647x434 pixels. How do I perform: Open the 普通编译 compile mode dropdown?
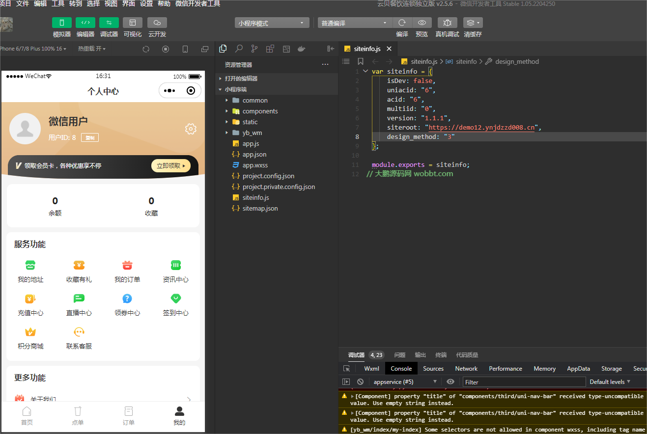[x=354, y=22]
